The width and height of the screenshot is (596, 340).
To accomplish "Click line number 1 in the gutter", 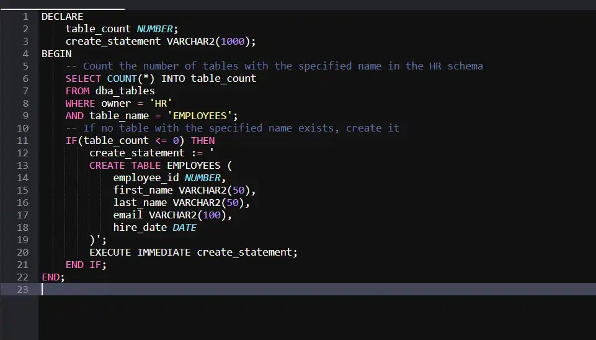I will [x=25, y=17].
